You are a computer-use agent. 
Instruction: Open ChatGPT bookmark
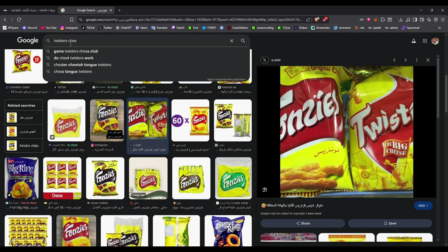click(124, 28)
